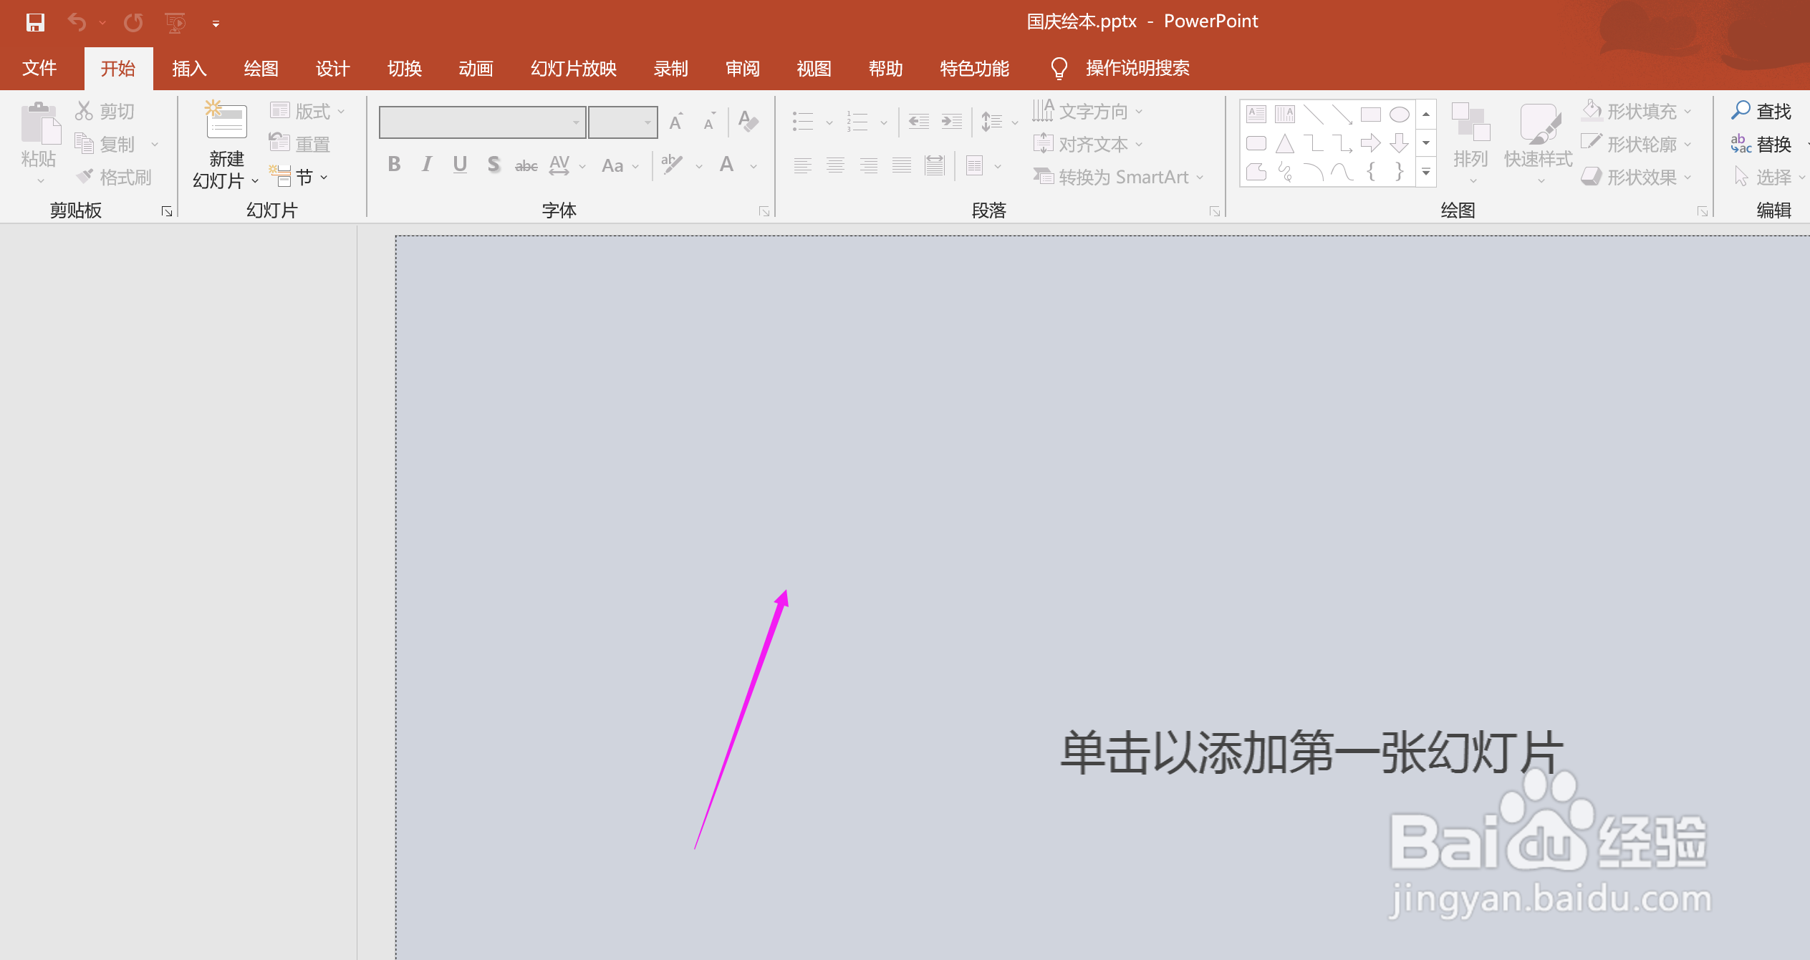1810x960 pixels.
Task: Open the New Slide dropdown arrow
Action: click(254, 181)
